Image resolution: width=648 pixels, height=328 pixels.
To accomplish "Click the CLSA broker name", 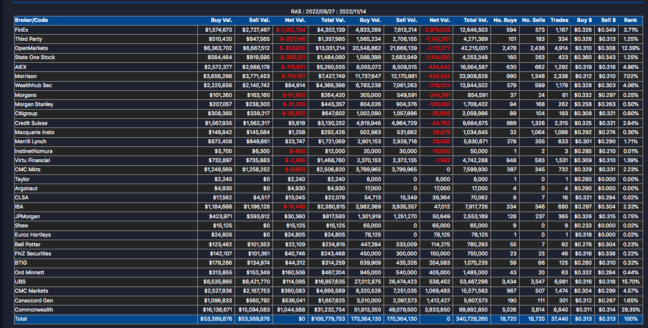I will pos(21,198).
